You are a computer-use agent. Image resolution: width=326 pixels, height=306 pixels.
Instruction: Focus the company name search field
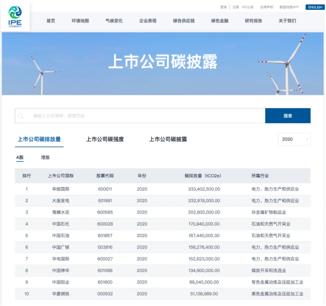[140, 116]
